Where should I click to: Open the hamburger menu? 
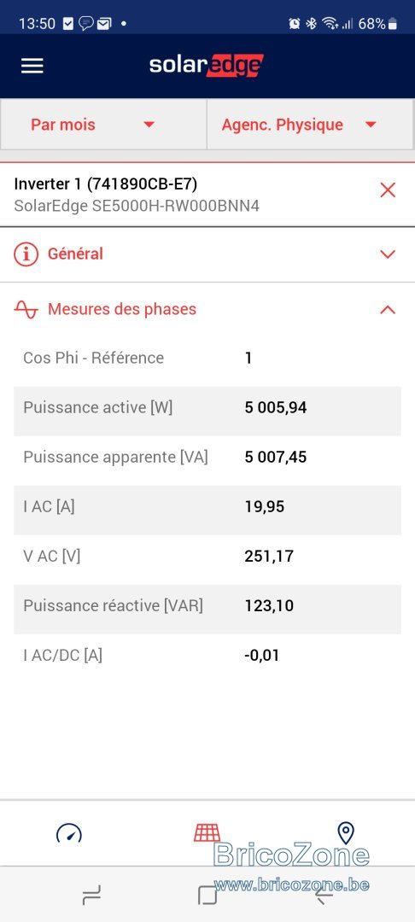pyautogui.click(x=32, y=66)
